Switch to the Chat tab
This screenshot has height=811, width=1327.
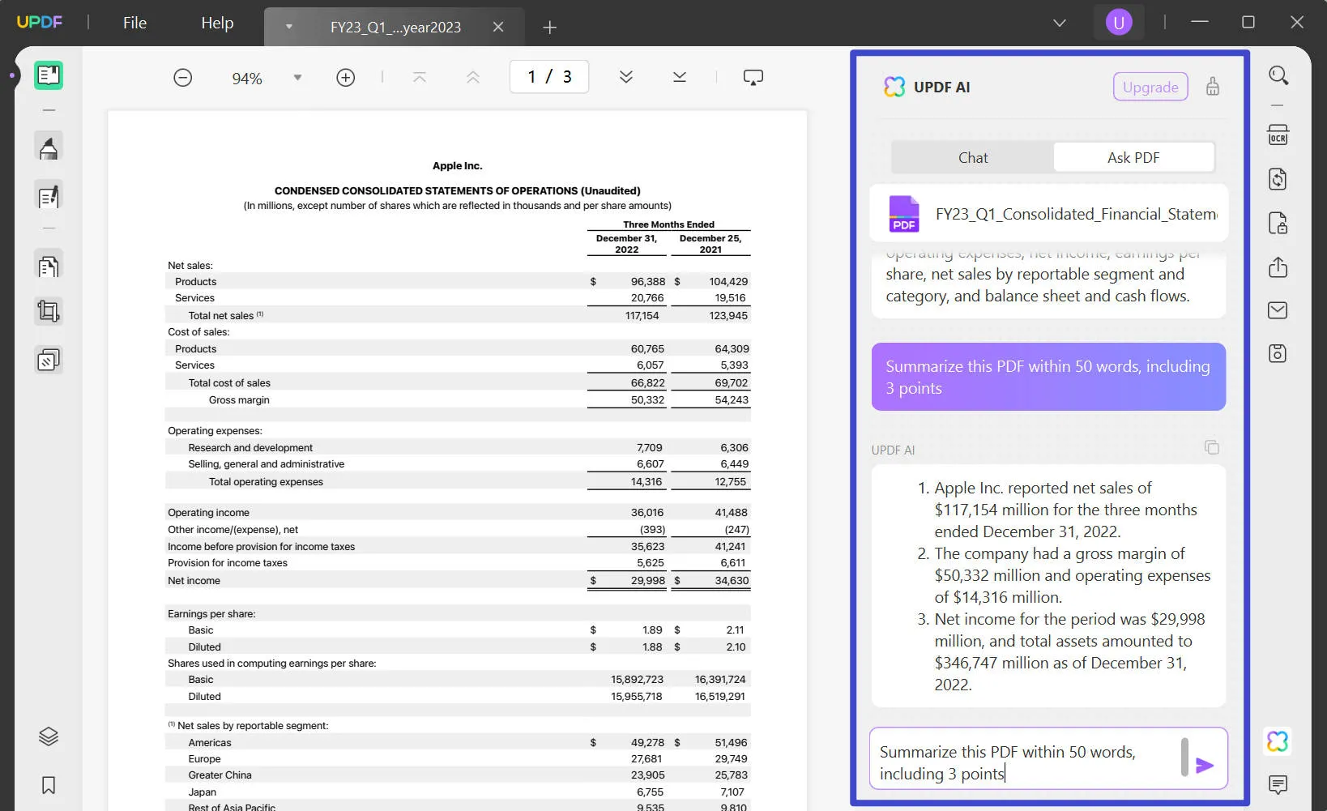coord(972,158)
